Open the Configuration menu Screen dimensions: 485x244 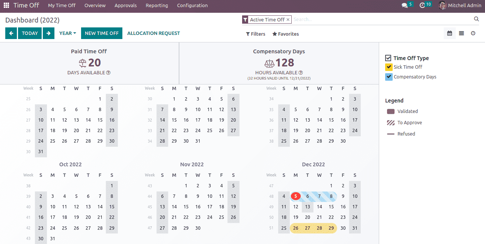click(x=192, y=6)
